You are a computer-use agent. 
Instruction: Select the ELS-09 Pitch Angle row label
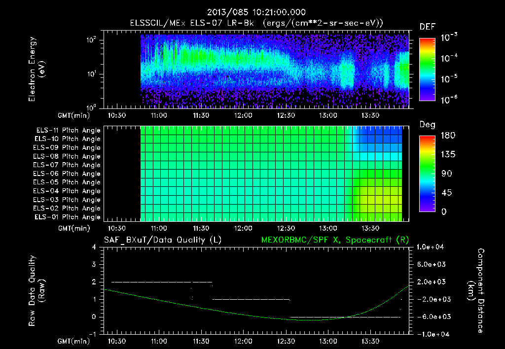[x=67, y=148]
